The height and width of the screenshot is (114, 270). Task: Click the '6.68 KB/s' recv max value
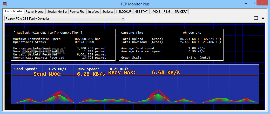tap(166, 72)
